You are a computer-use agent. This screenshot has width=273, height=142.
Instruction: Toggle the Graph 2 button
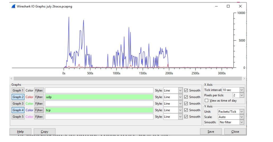[x=18, y=97]
